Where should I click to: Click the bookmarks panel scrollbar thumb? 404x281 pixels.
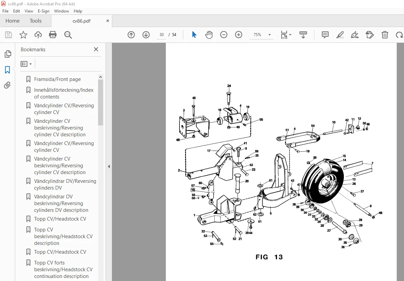(x=100, y=102)
